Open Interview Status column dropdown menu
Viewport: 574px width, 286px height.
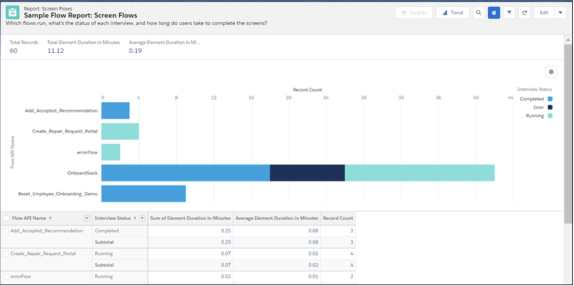[x=142, y=218]
